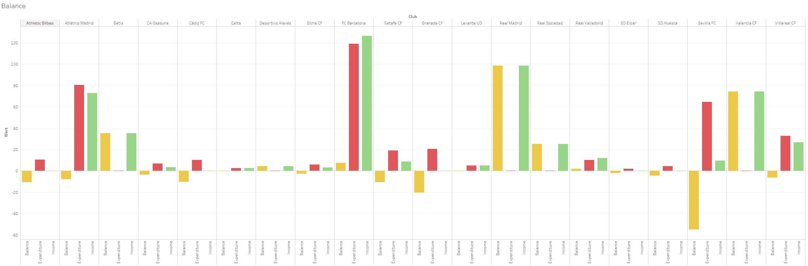Viewport: 808px width, 266px height.
Task: Select Granada CF's negative Balance bar
Action: coord(419,182)
